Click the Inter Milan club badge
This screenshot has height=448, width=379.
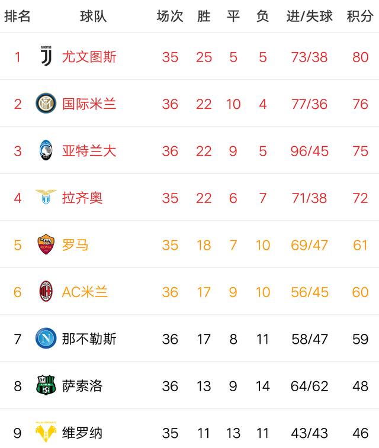coord(46,104)
